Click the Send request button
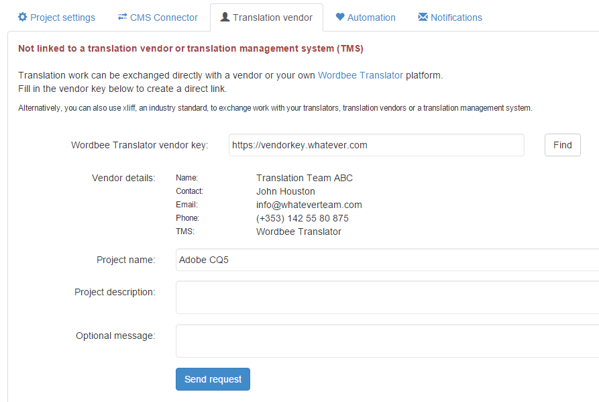Screen dimensions: 599x402 tap(213, 379)
